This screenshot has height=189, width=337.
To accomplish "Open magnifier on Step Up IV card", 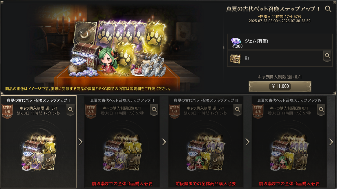I will (x=321, y=110).
